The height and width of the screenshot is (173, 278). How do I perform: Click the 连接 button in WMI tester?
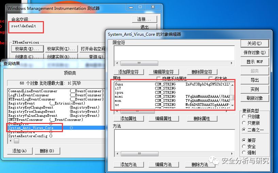[145, 19]
